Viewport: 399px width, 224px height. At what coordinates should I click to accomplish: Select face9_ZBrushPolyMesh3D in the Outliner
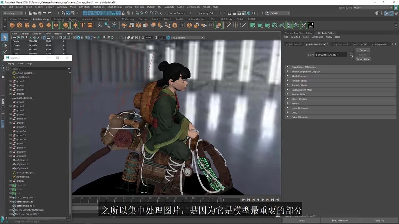point(30,210)
